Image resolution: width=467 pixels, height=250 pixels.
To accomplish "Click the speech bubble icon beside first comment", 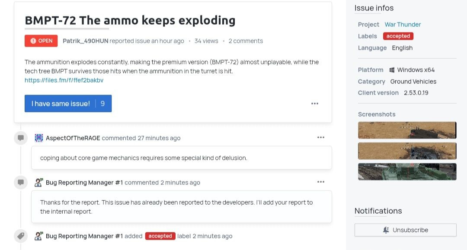I will click(20, 138).
